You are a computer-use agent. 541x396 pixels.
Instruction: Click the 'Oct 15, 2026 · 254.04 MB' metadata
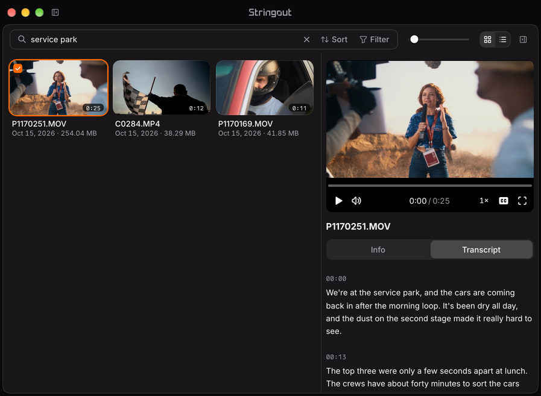(x=54, y=133)
